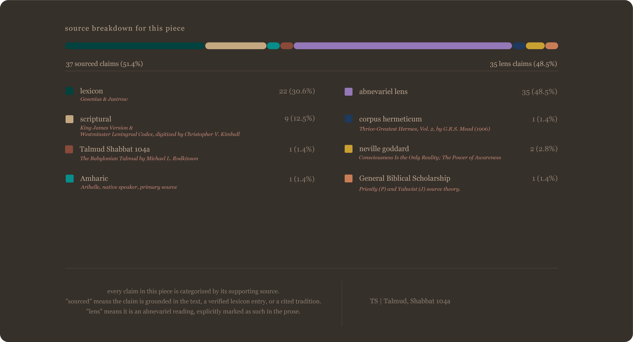The height and width of the screenshot is (342, 633).
Task: Click the 'Talmud Shabbat 104a' source name
Action: [x=115, y=149]
